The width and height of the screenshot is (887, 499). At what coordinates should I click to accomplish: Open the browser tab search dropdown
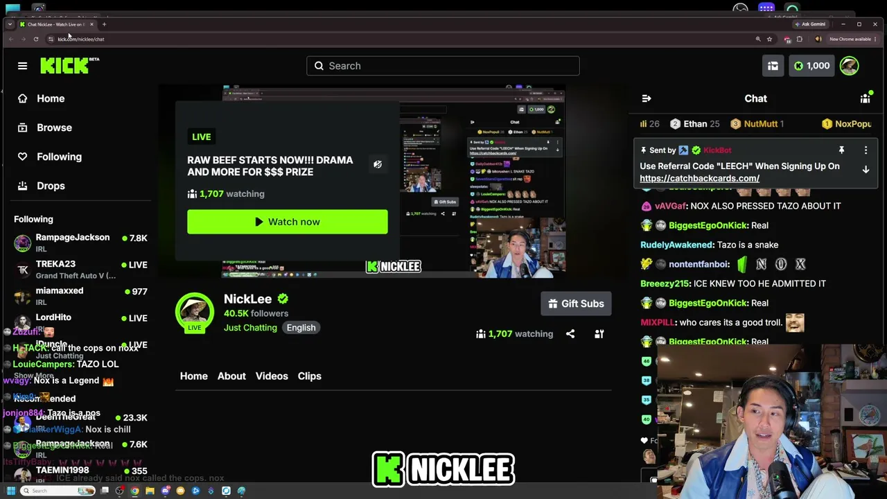10,24
